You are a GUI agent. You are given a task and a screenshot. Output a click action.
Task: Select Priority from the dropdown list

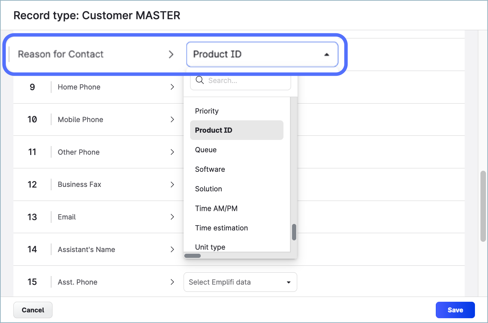coord(207,111)
